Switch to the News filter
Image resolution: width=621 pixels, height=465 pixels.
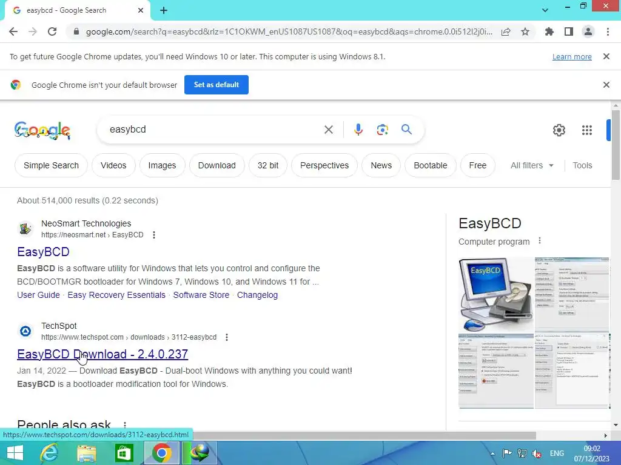381,165
